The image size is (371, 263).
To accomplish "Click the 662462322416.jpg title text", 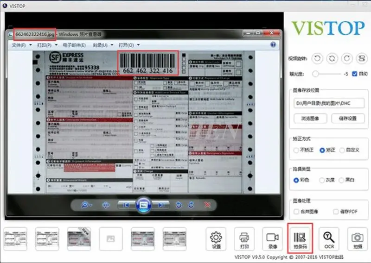I will click(x=35, y=34).
